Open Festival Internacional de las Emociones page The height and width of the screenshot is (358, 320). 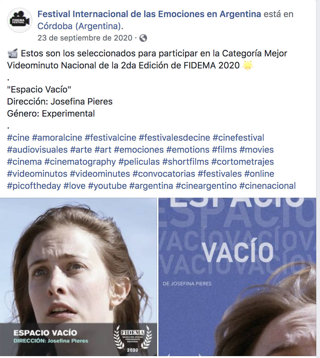149,14
